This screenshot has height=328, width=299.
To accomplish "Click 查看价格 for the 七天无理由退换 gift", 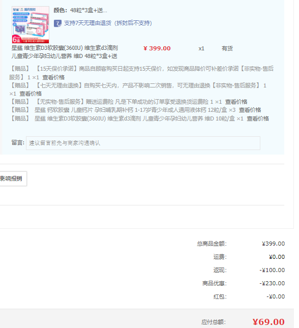I will click(31, 94).
